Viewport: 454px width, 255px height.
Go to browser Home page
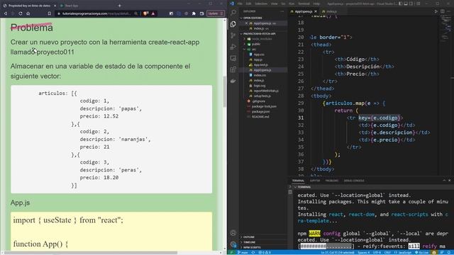pos(28,13)
